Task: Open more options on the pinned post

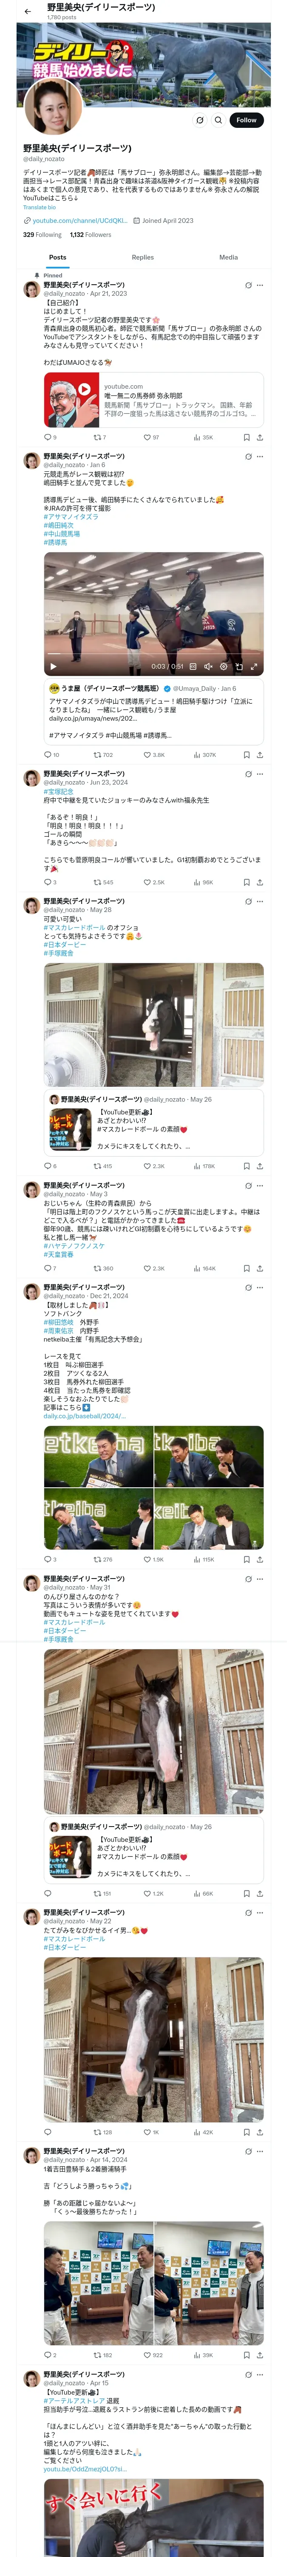Action: click(x=260, y=285)
